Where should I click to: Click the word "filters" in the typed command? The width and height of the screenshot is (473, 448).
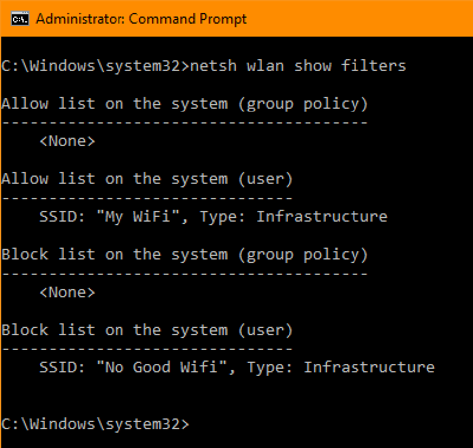(373, 66)
